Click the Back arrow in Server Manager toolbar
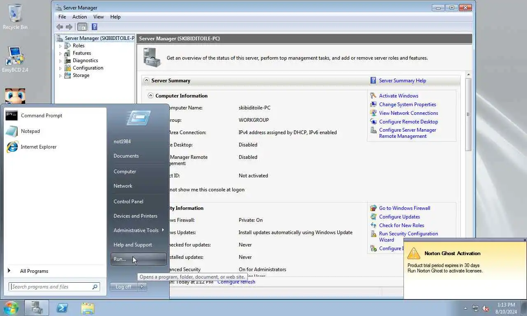The height and width of the screenshot is (316, 527). click(60, 27)
